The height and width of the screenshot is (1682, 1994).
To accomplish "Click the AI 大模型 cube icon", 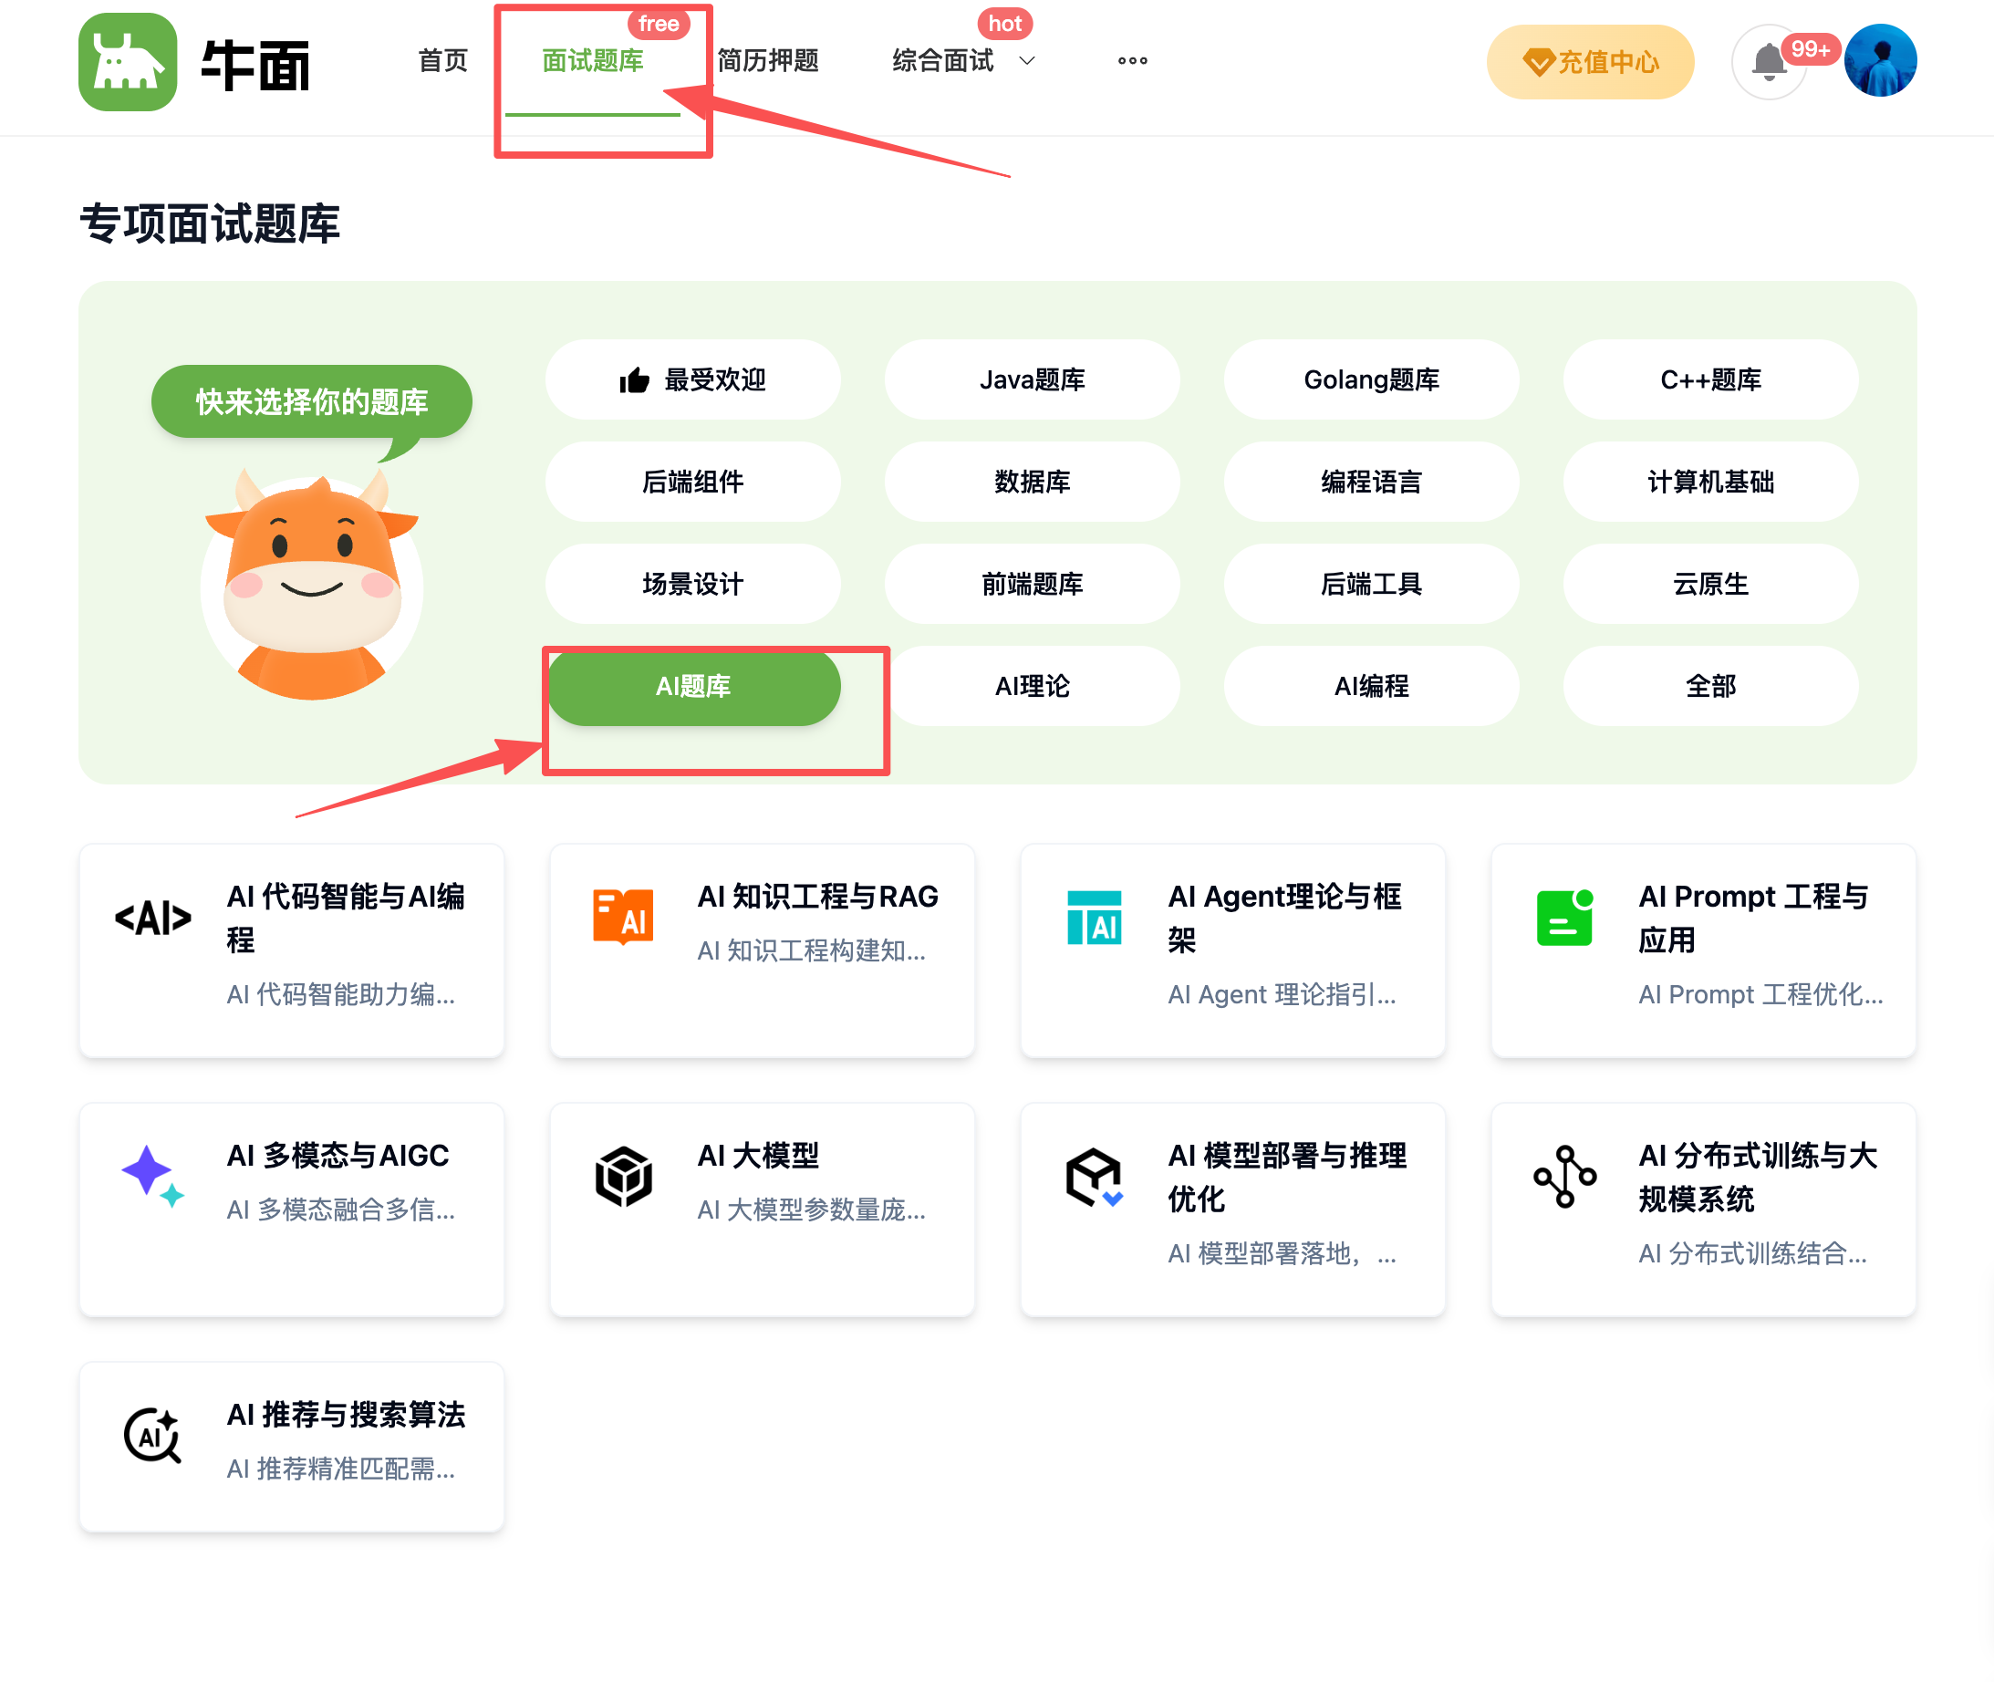I will click(x=623, y=1176).
